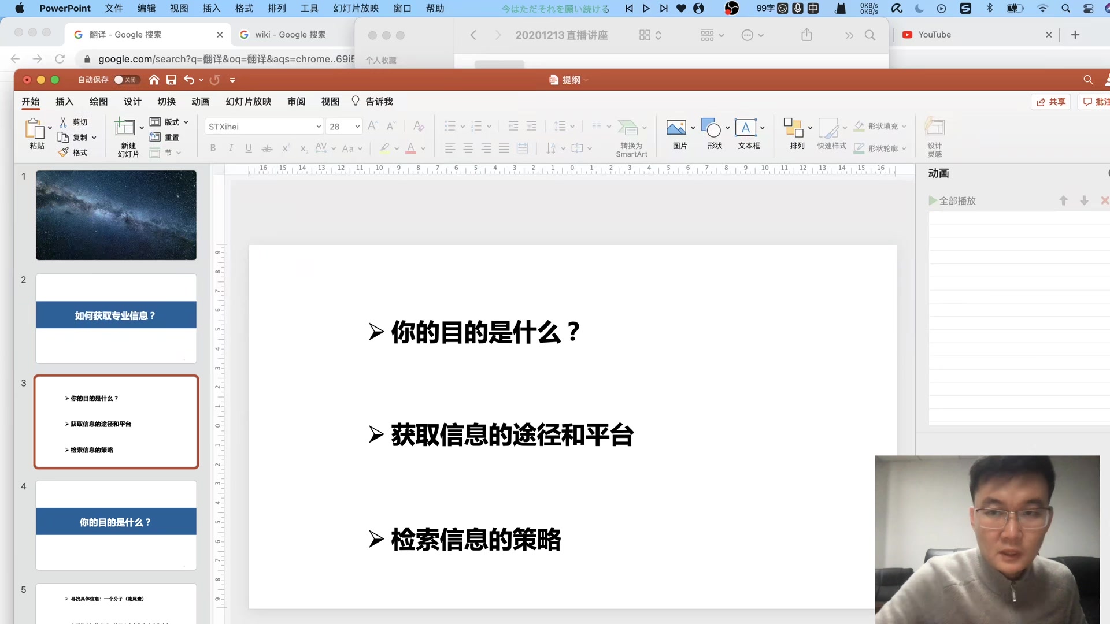Increase font size with large A icon
1110x624 pixels.
(373, 126)
